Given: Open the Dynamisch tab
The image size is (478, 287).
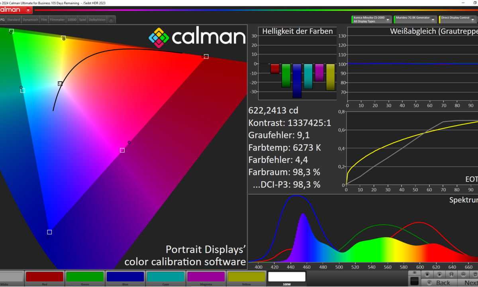Looking at the screenshot, I should point(31,20).
